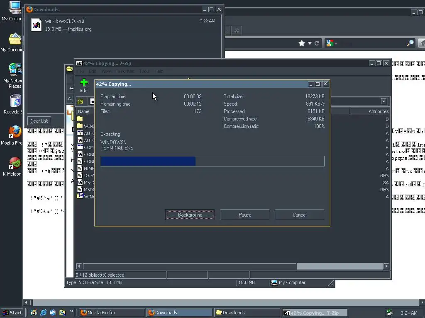425x318 pixels.
Task: Open the My Computer desktop icon
Action: pyautogui.click(x=15, y=7)
